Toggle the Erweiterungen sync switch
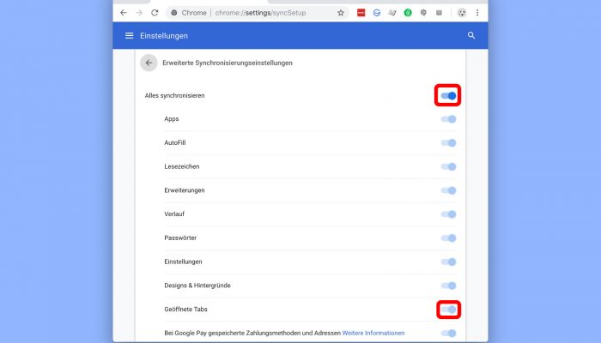 (448, 190)
